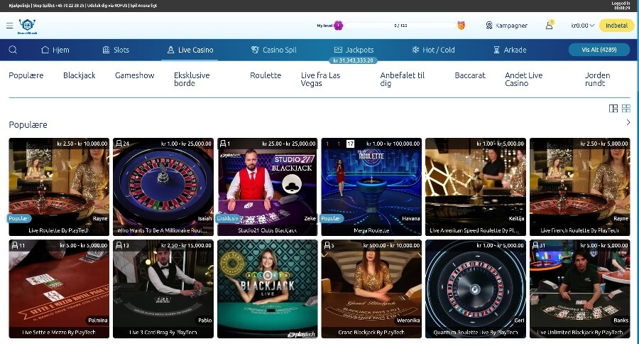Open All Bets Blackjack Live game
Viewport: 639px width, 344px height.
click(x=268, y=289)
